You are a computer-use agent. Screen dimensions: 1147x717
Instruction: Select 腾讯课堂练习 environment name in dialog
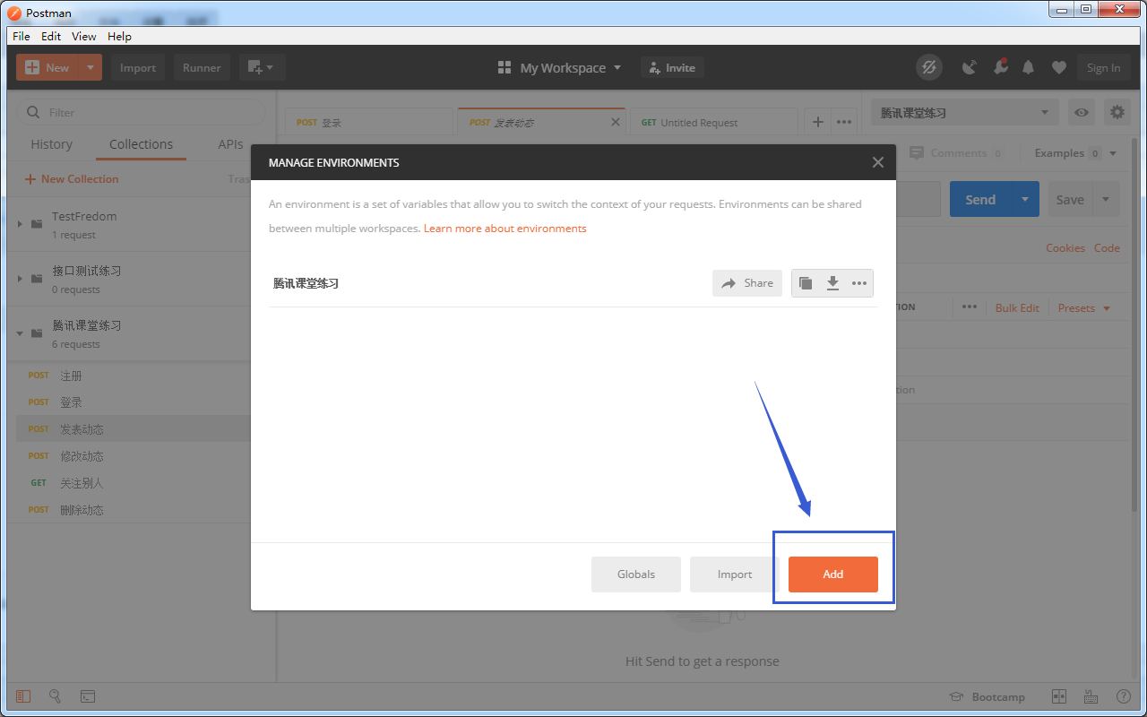click(x=306, y=283)
